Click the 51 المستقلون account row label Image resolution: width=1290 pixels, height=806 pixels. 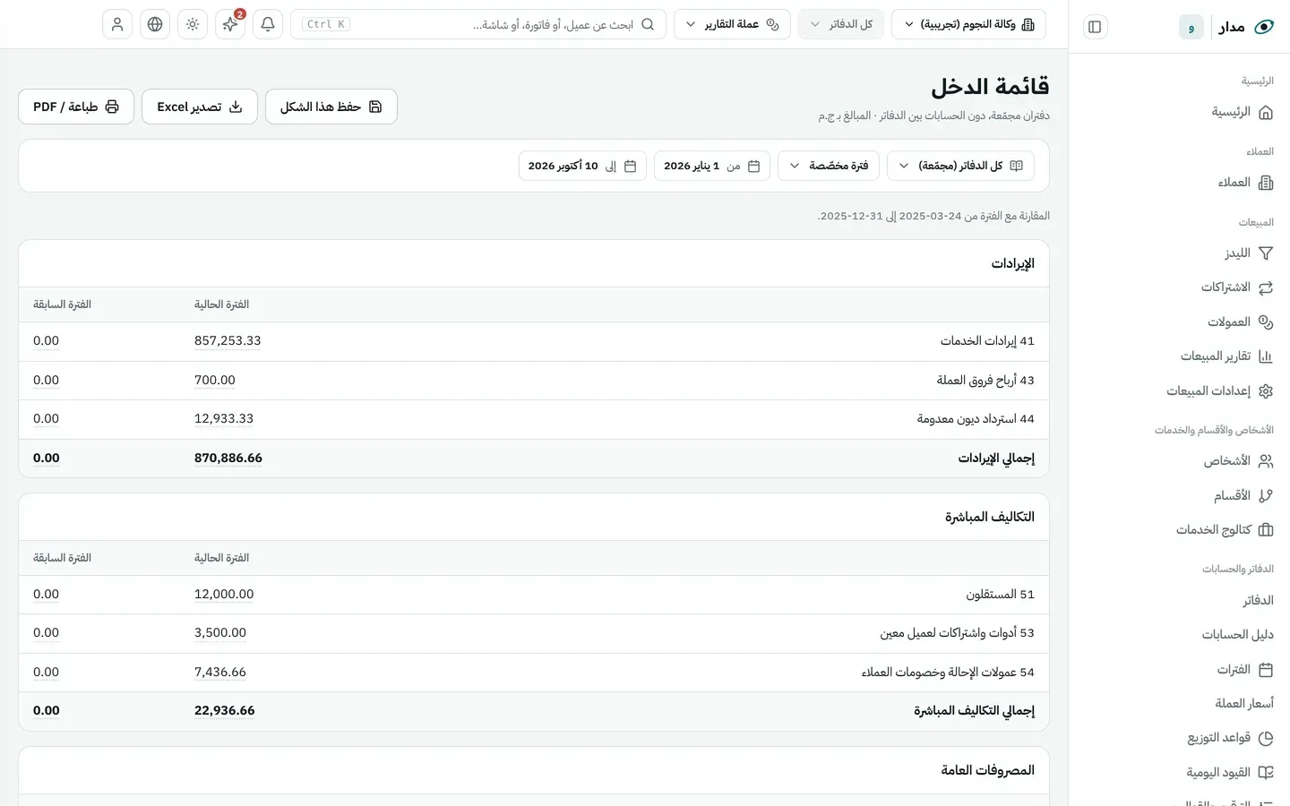[x=1000, y=595]
